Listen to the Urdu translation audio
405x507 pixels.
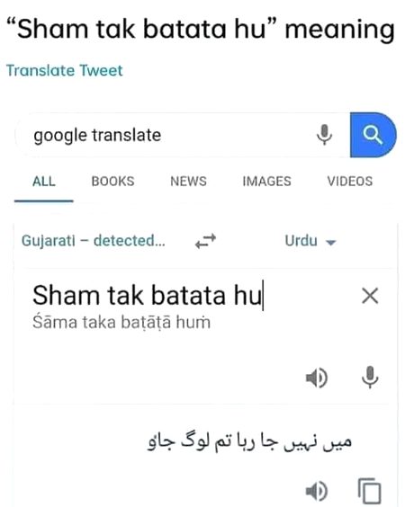(317, 491)
